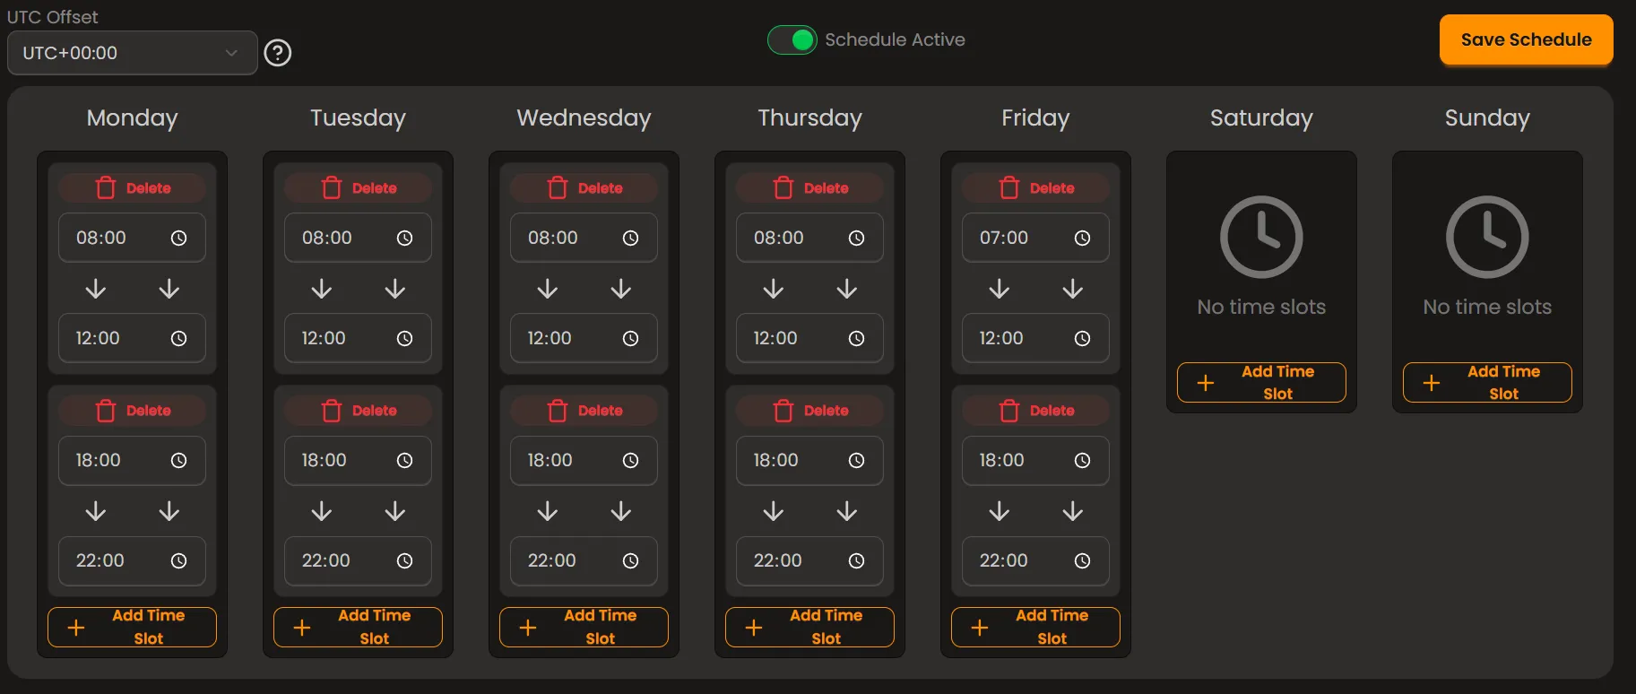The width and height of the screenshot is (1636, 694).
Task: Add a new time slot under Wednesday
Action: [x=584, y=627]
